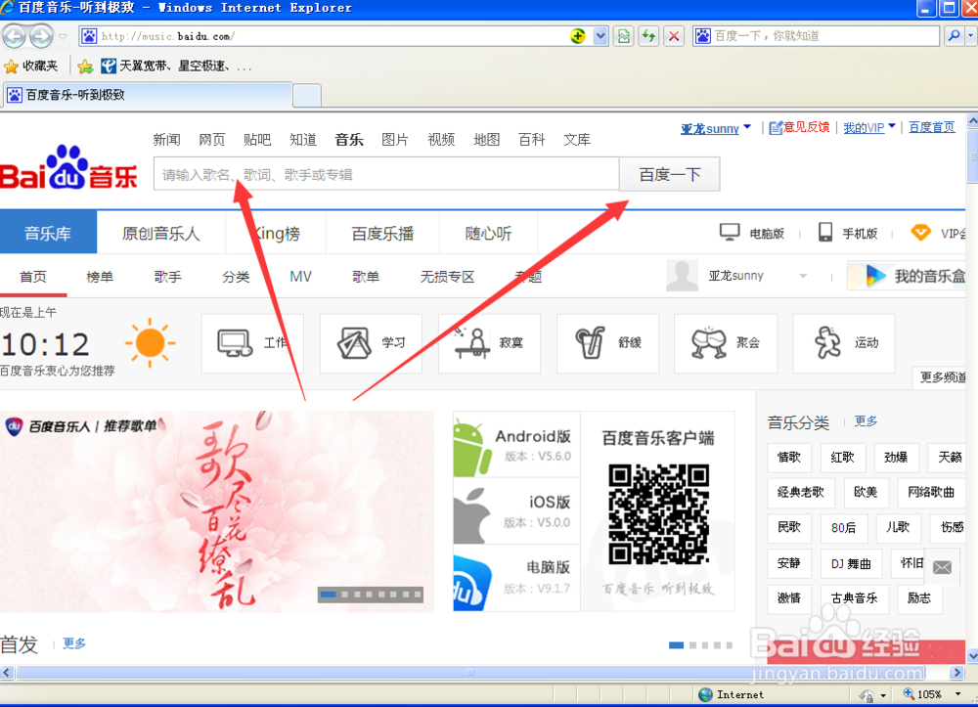Click the 天翼宽带 favorites bar link
Viewport: 978px width, 707px height.
click(176, 66)
